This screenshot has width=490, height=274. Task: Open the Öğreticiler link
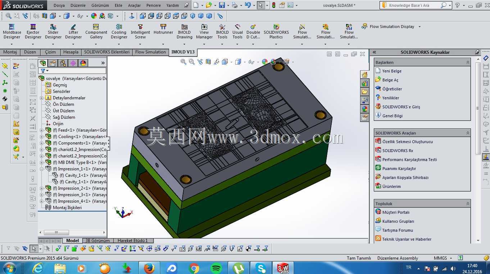pyautogui.click(x=392, y=89)
